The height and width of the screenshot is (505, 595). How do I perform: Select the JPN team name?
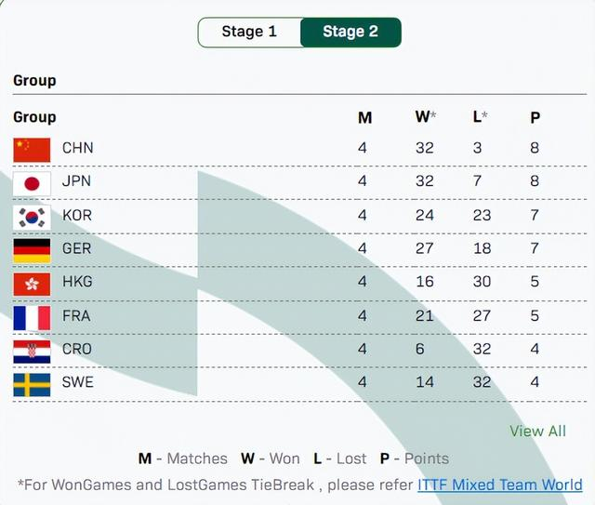(76, 181)
